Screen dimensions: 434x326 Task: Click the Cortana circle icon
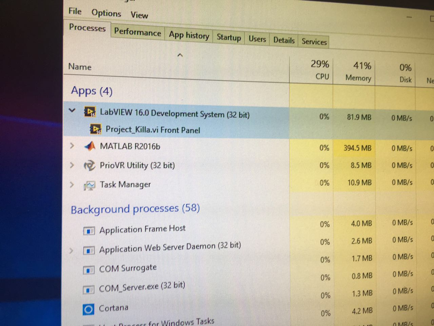(x=88, y=309)
